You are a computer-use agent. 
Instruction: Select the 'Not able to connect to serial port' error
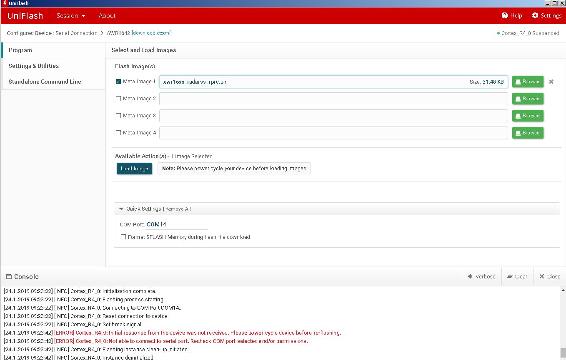click(x=156, y=341)
